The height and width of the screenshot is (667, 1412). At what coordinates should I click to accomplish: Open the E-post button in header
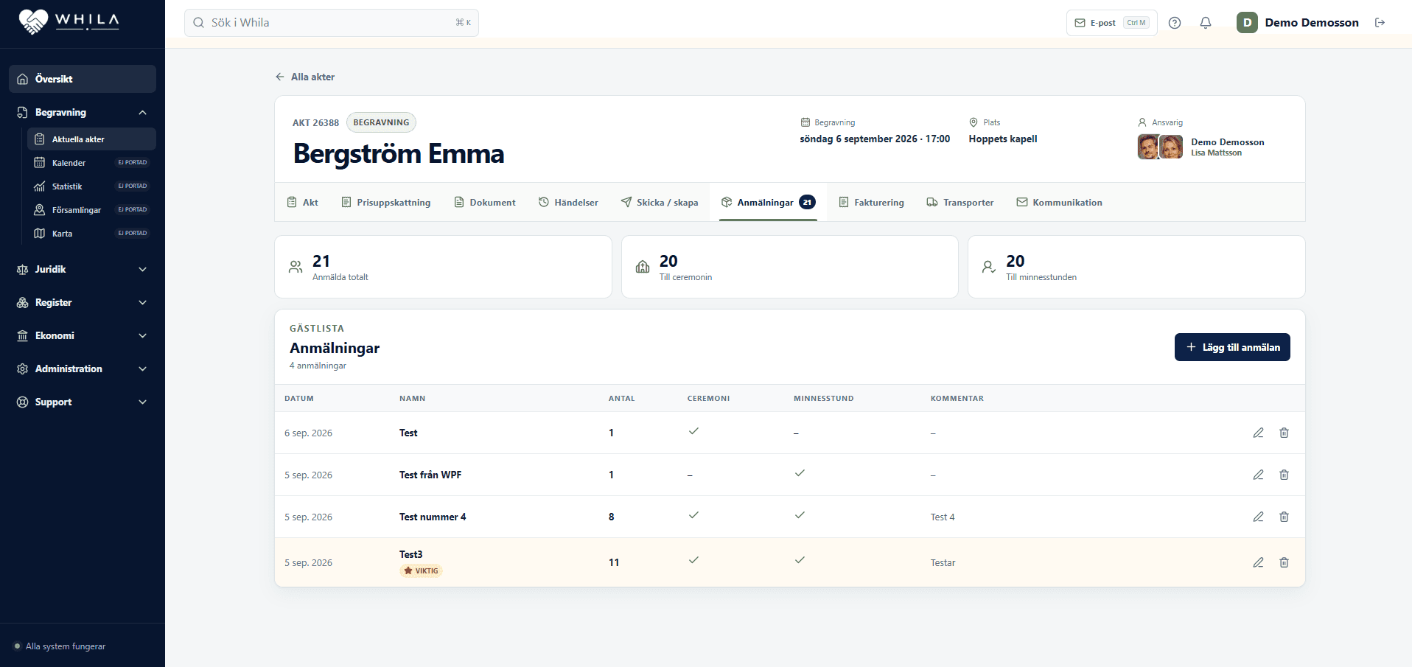[1111, 23]
